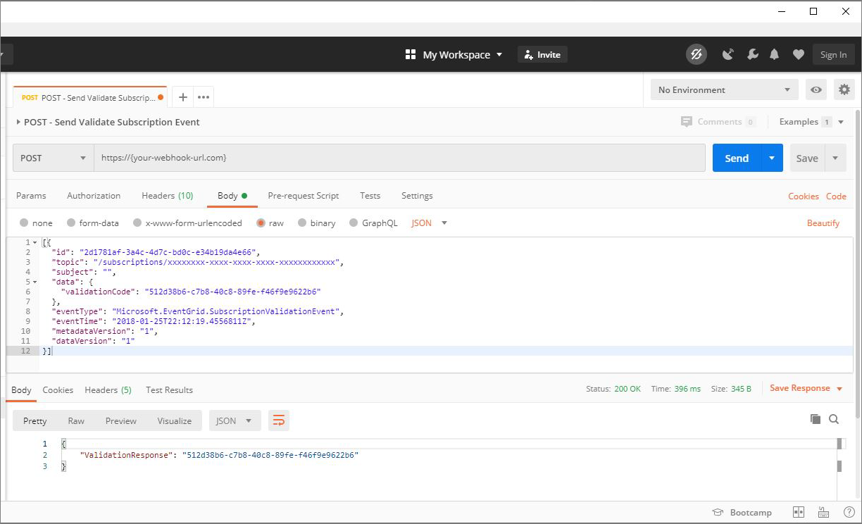Screen dimensions: 862x524
Task: Open environment quick look eye icon
Action: pos(816,90)
